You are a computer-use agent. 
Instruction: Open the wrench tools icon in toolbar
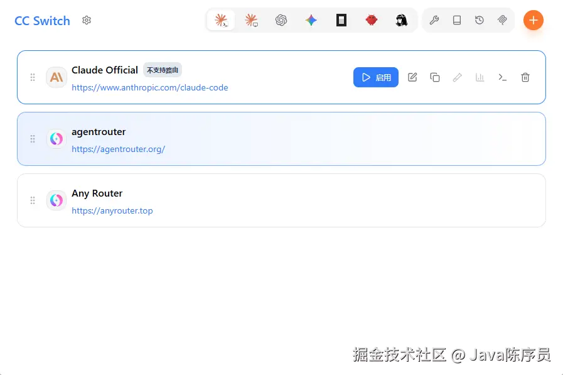(434, 20)
